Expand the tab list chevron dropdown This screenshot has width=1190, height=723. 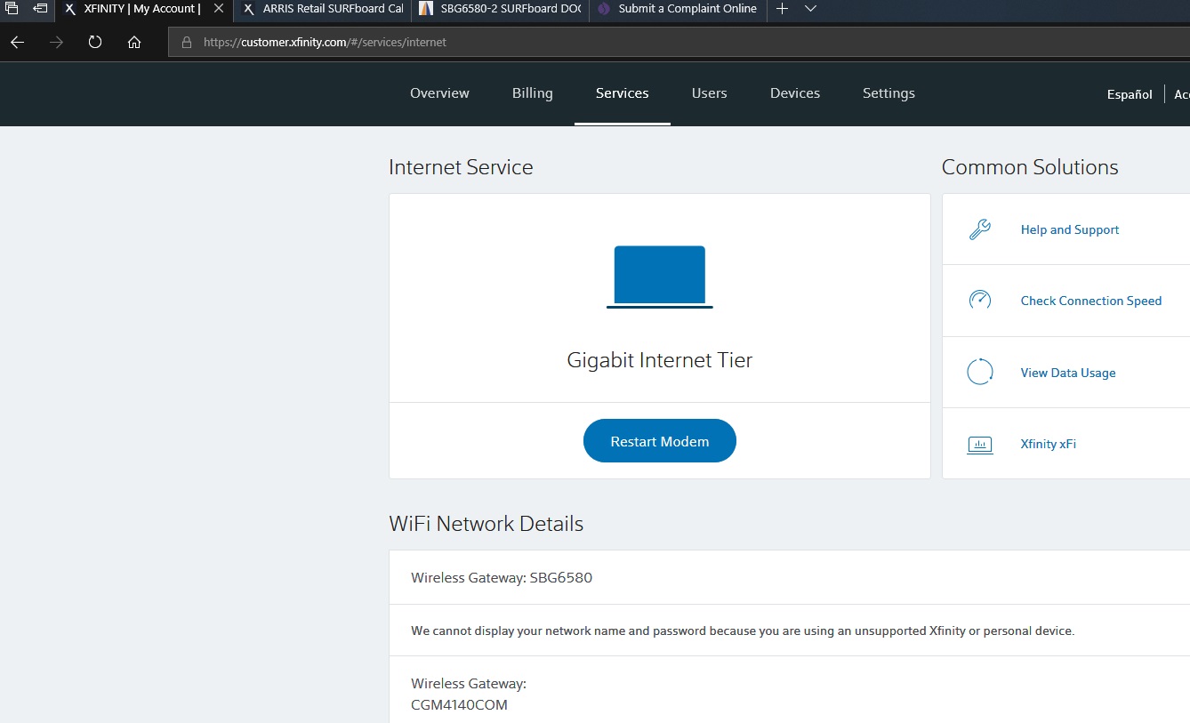(810, 9)
